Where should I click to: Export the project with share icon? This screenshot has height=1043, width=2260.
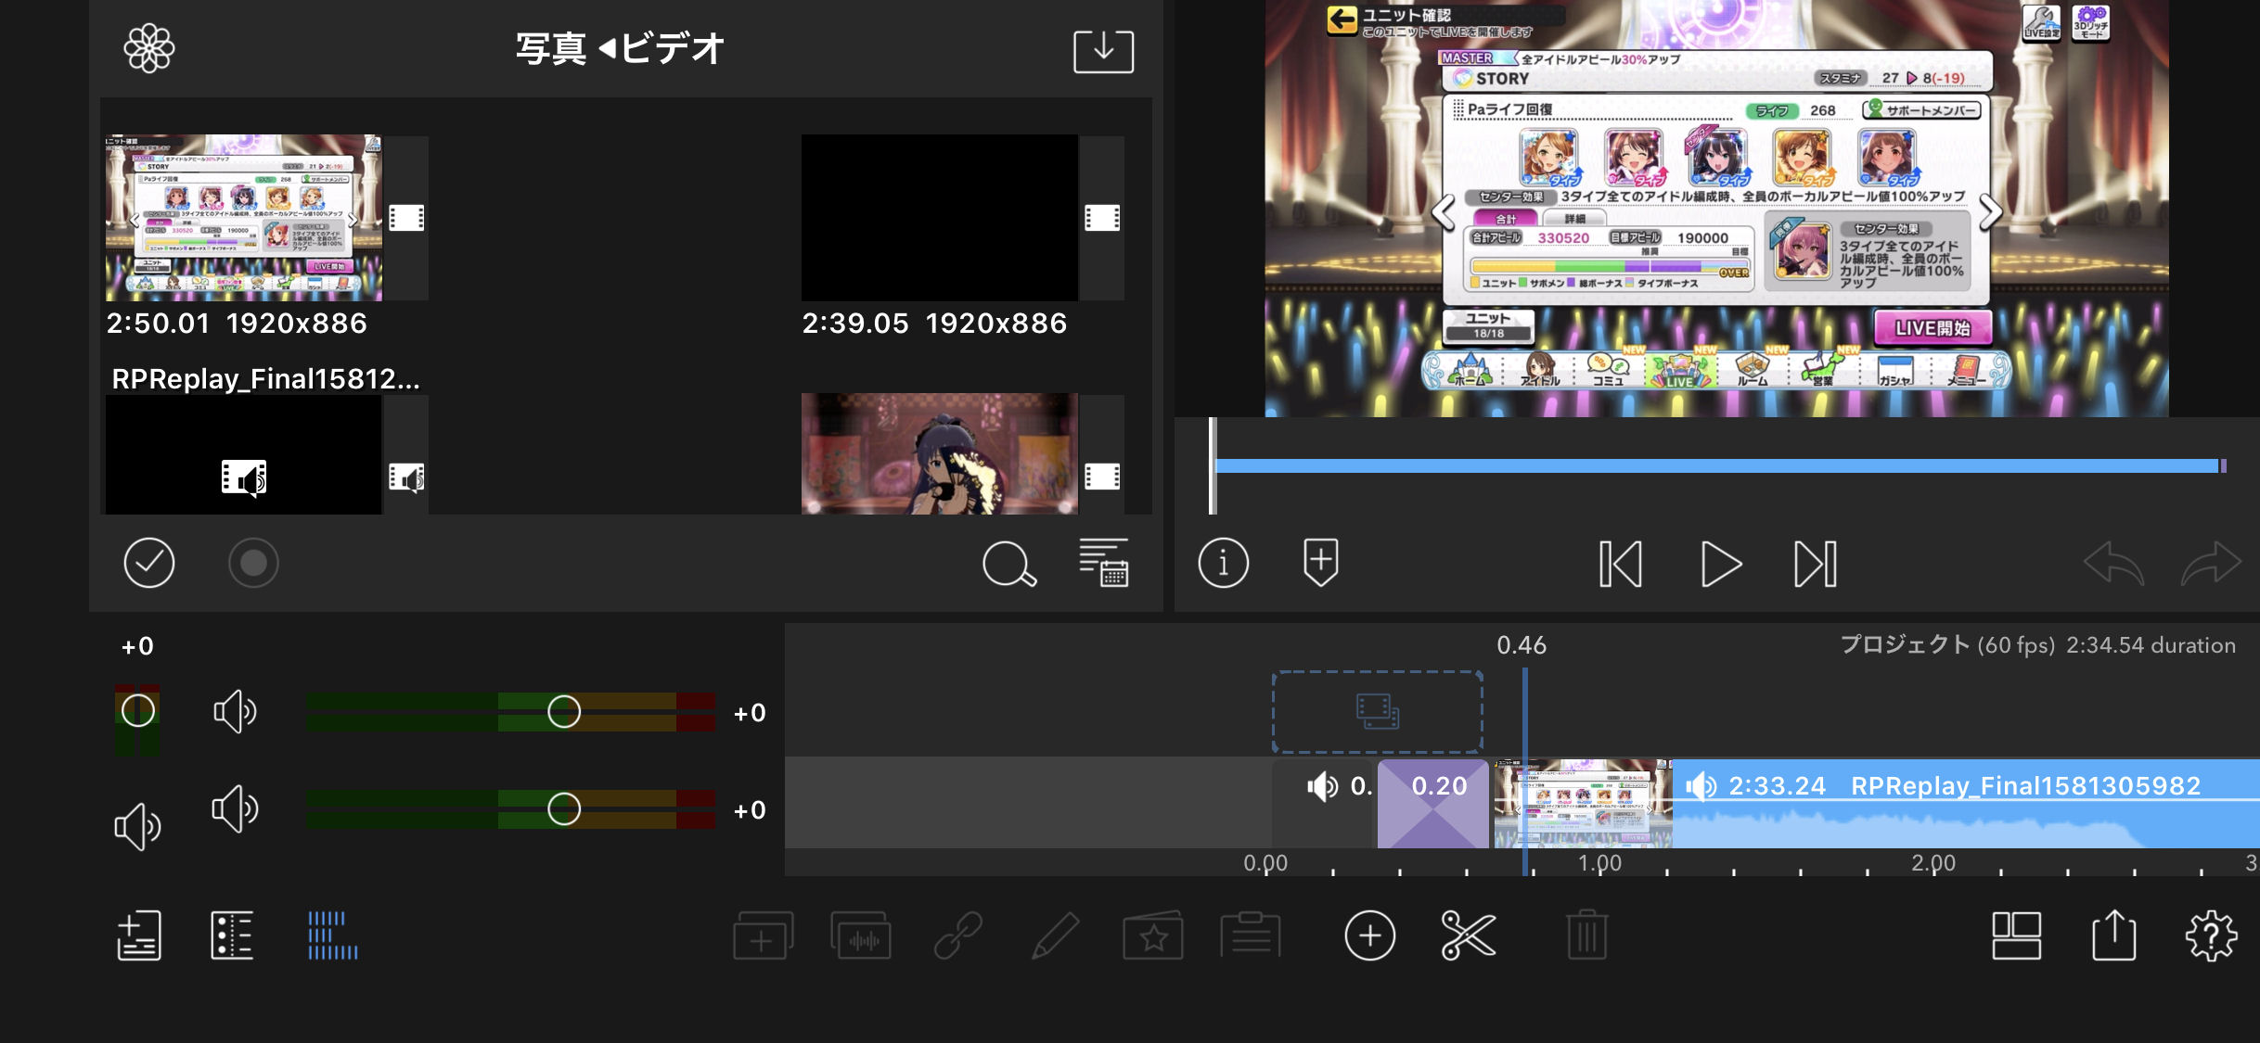pos(2114,935)
